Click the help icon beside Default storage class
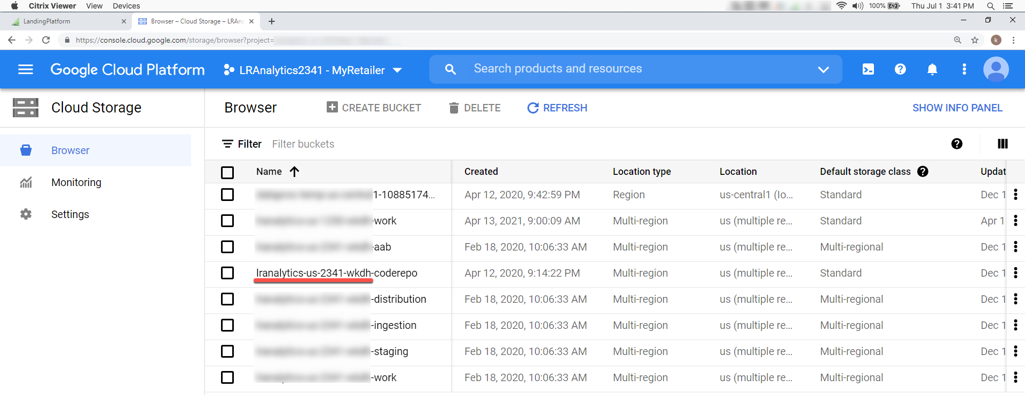 pyautogui.click(x=922, y=172)
